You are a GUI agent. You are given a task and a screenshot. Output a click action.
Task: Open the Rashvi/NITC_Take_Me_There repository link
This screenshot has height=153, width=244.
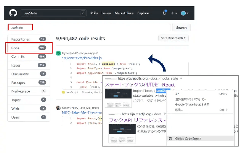pyautogui.click(x=80, y=108)
